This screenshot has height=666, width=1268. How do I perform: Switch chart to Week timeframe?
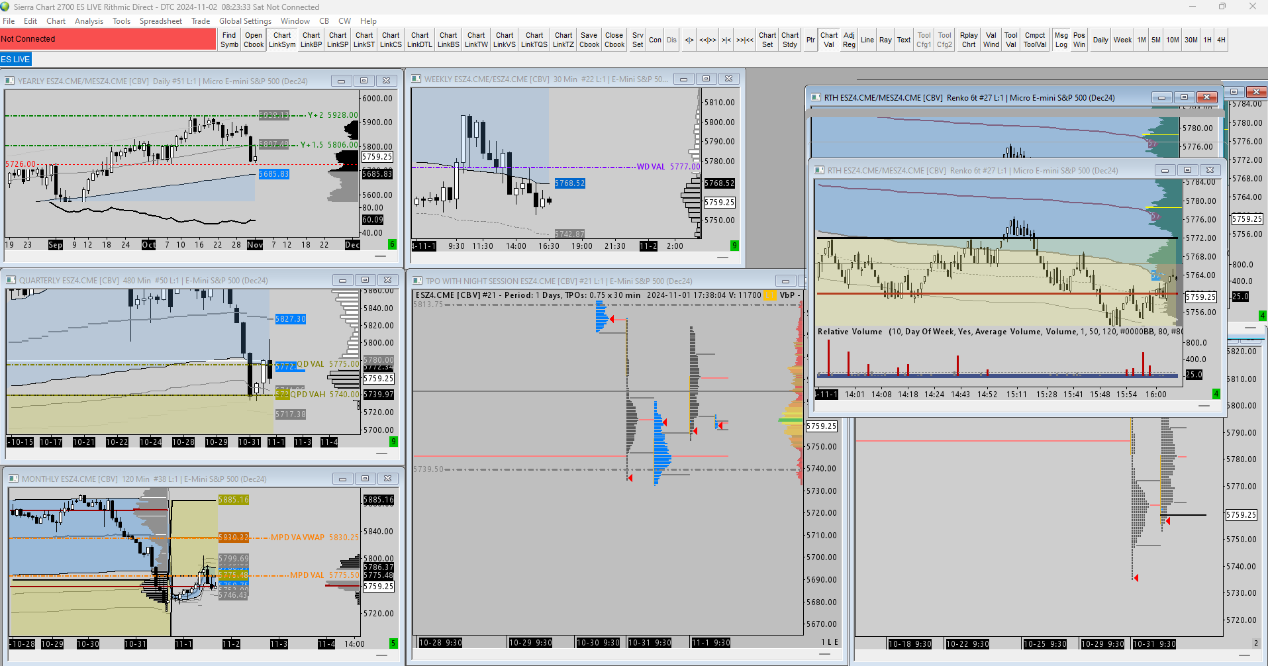click(1122, 40)
